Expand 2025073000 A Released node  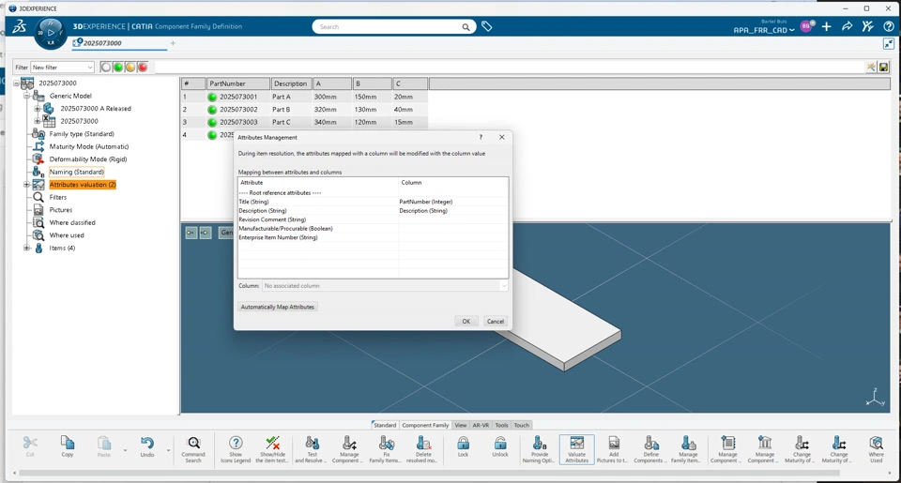pyautogui.click(x=37, y=109)
